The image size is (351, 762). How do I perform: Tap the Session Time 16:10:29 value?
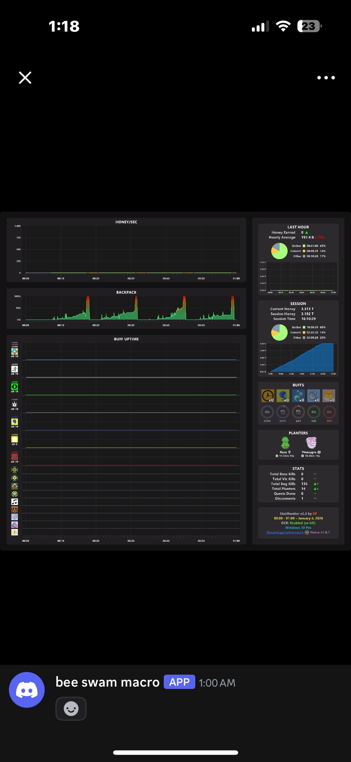coord(308,319)
